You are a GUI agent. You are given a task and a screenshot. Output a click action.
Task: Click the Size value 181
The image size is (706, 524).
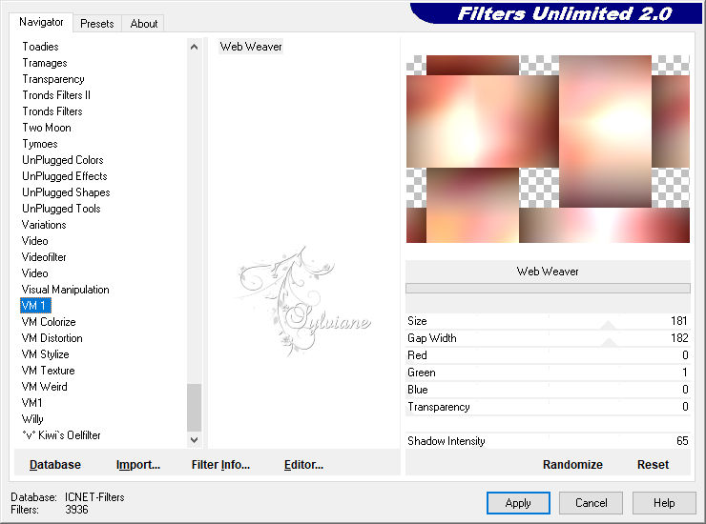679,321
